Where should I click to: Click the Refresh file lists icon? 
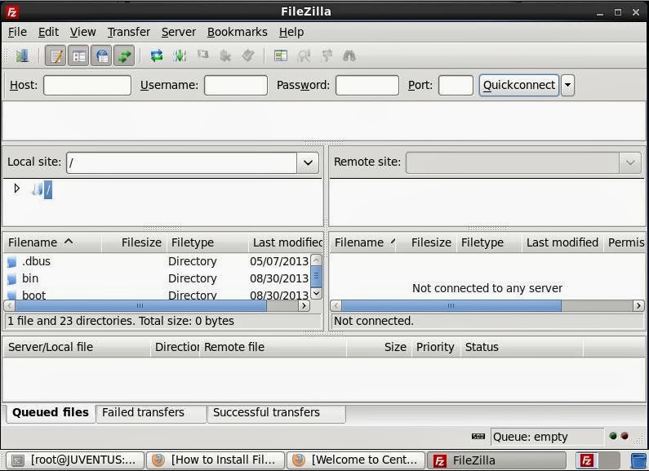tap(157, 56)
